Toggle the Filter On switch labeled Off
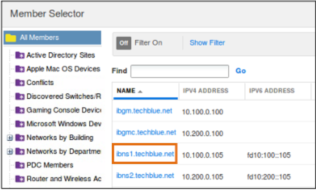Image resolution: width=316 pixels, height=190 pixels. click(x=124, y=43)
